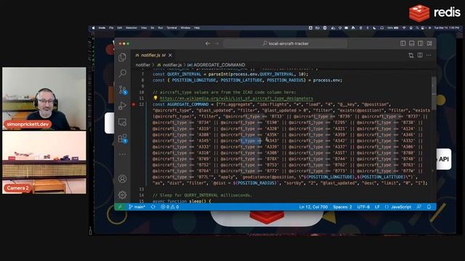465x261 pixels.
Task: Click the local-aircraft-tracker command center search
Action: (x=286, y=43)
